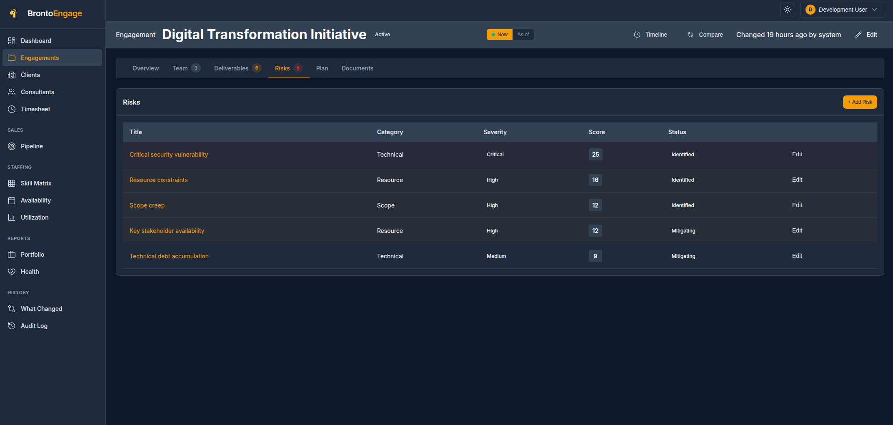This screenshot has height=425, width=893.
Task: Switch the timeline view to Now
Action: pyautogui.click(x=499, y=35)
